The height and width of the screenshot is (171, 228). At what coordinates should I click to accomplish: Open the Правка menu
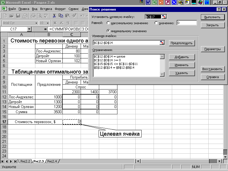[x=24, y=9]
